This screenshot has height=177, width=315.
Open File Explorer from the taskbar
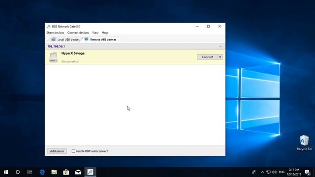[x=54, y=172]
